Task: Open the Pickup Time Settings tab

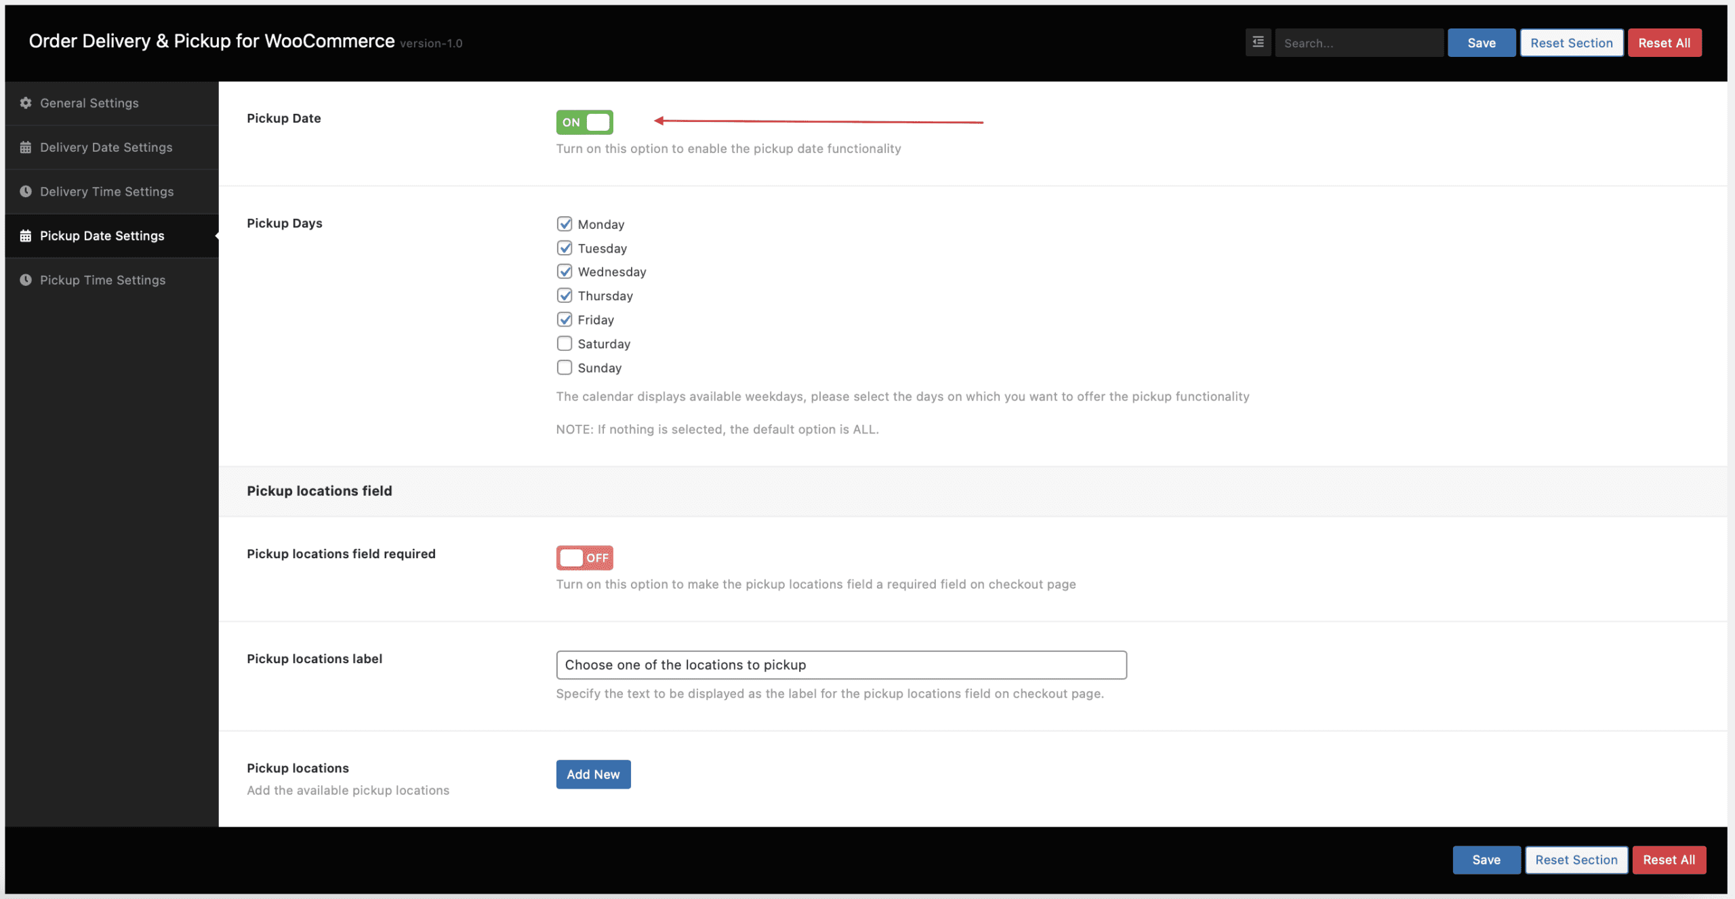Action: 102,280
